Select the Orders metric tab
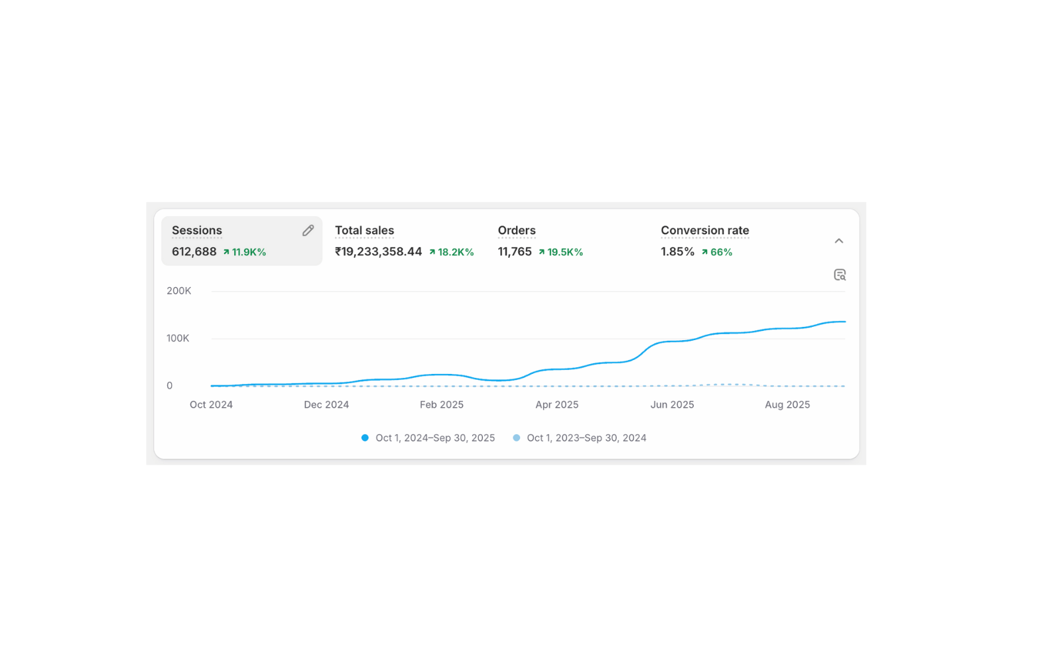The height and width of the screenshot is (667, 1040). click(567, 241)
